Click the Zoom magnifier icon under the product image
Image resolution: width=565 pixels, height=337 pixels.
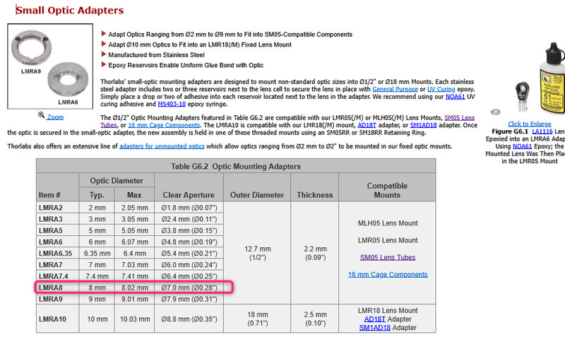[x=41, y=115]
